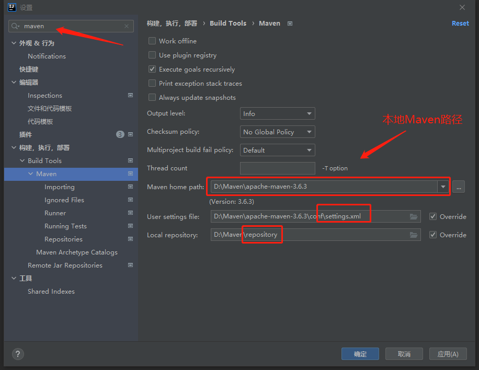The image size is (479, 370).
Task: Clear the maven search with the x icon
Action: pos(126,26)
